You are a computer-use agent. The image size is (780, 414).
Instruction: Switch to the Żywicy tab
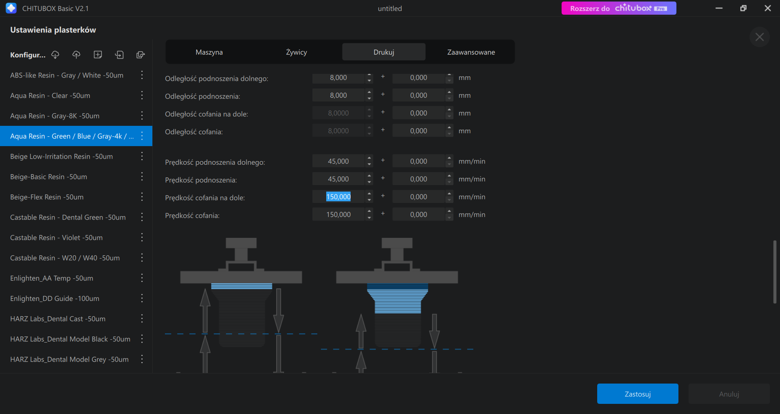point(297,52)
